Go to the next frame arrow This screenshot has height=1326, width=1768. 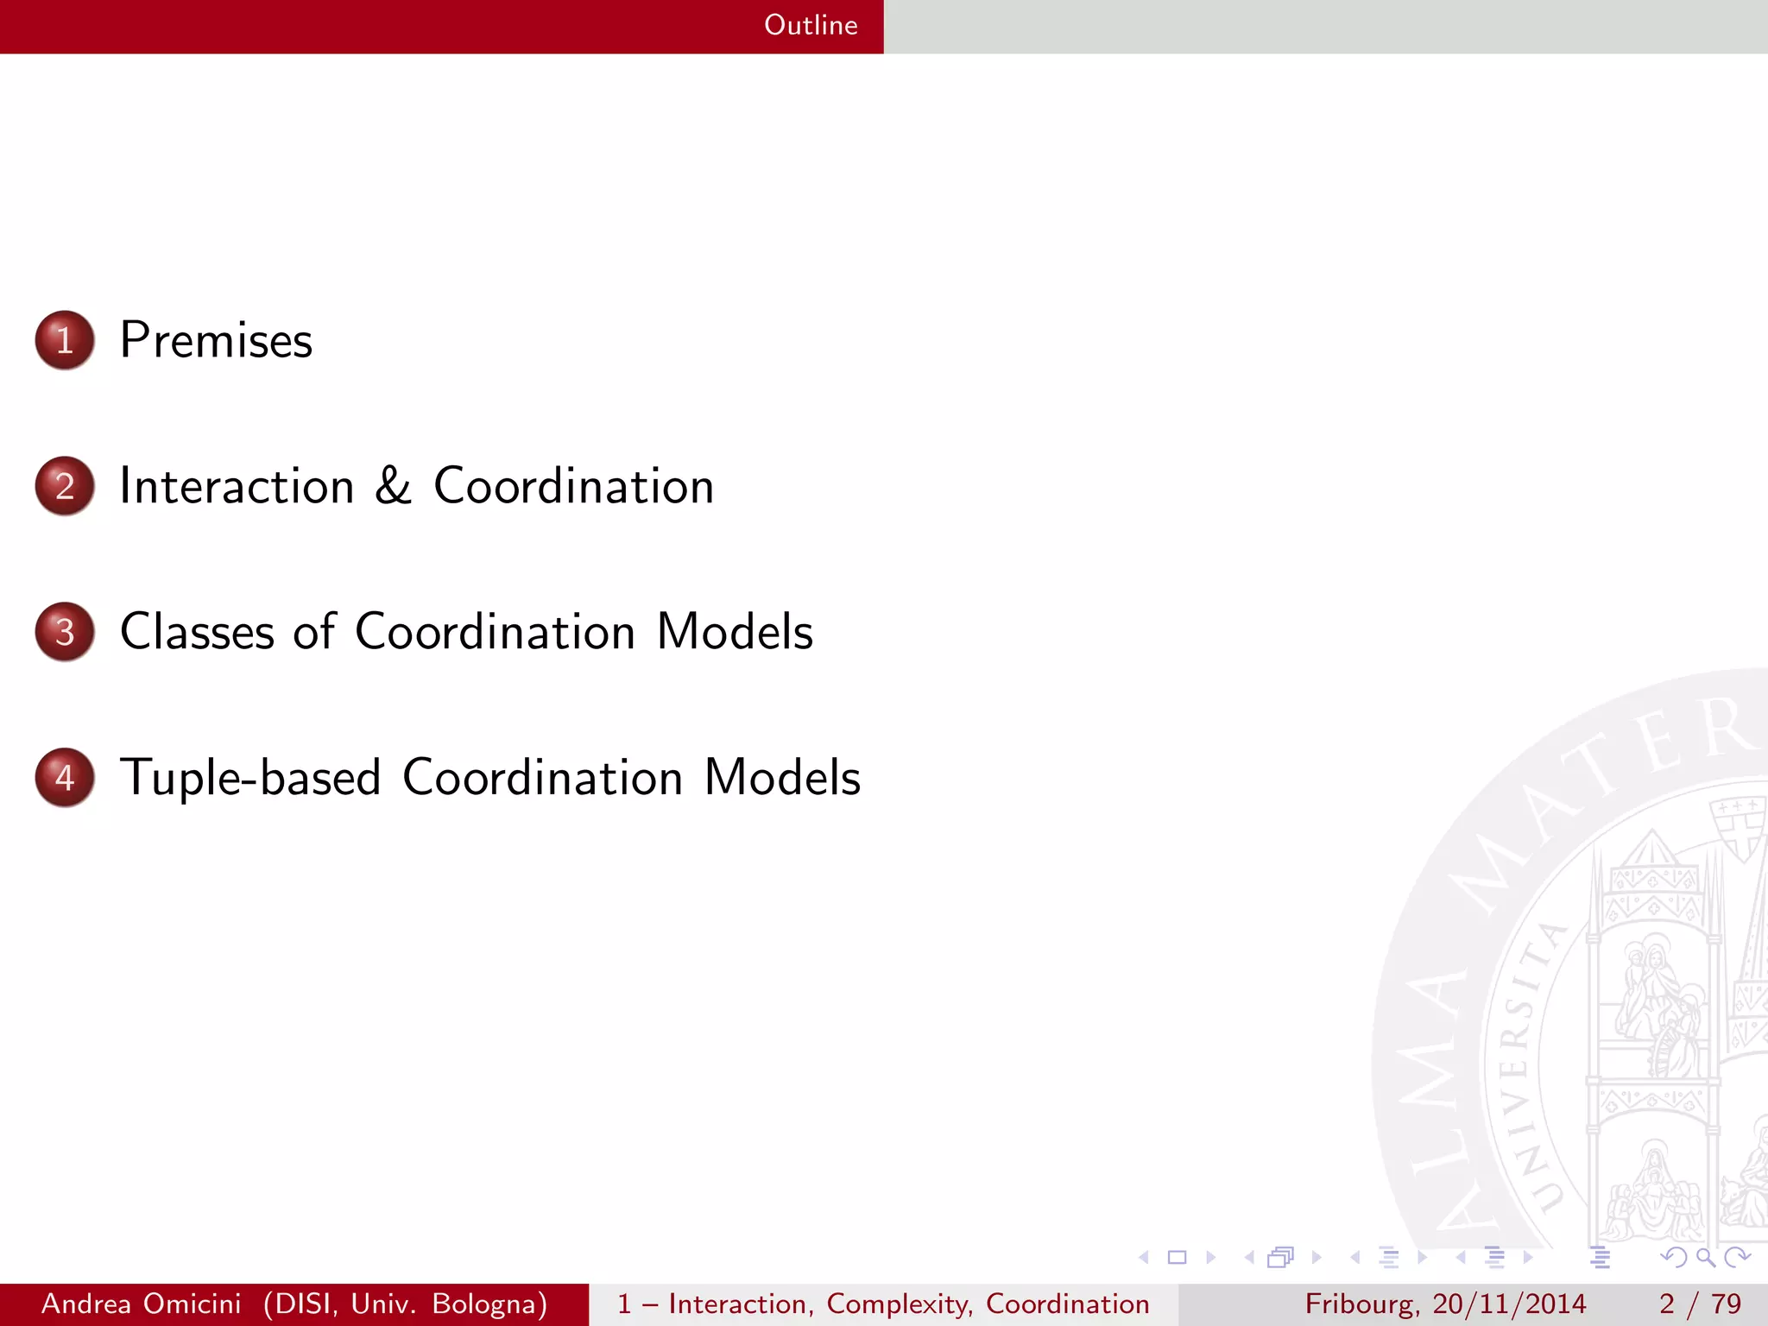click(x=1317, y=1258)
